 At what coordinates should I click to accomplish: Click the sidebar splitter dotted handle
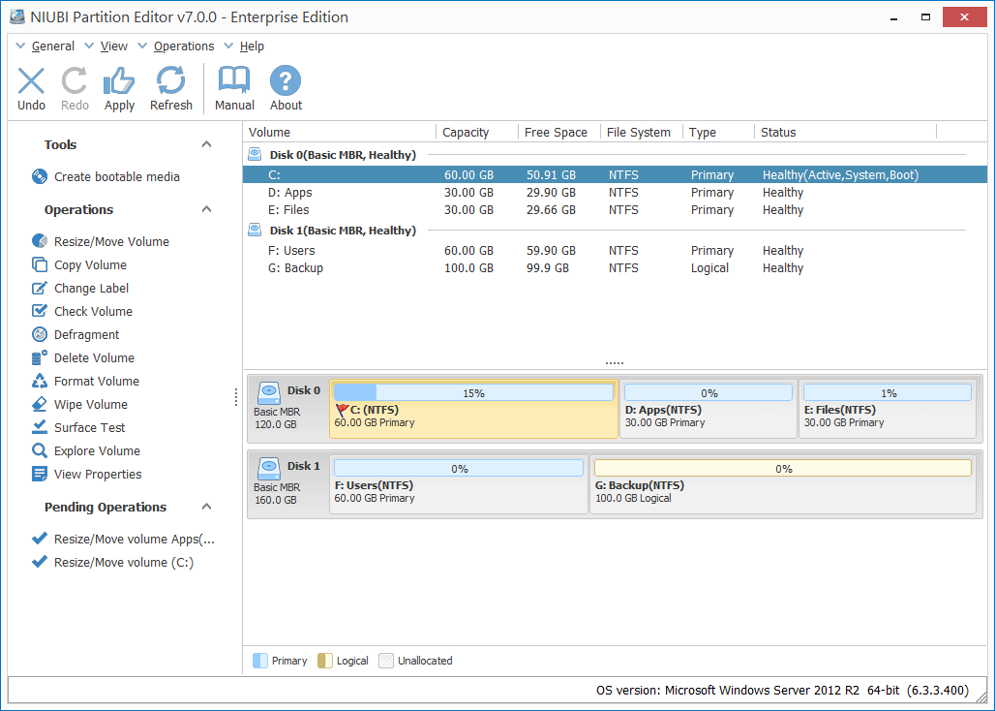pyautogui.click(x=236, y=397)
